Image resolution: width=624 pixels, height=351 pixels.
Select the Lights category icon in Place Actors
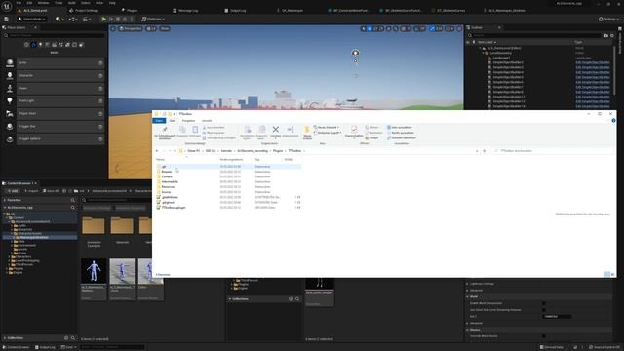point(40,45)
